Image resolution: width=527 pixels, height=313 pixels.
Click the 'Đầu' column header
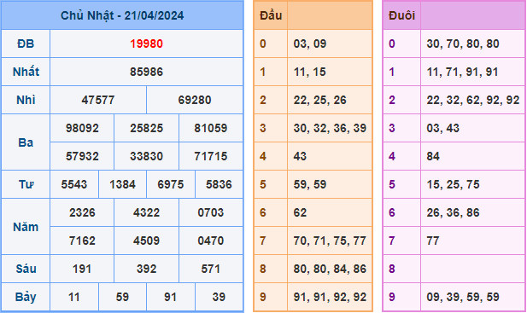tap(271, 15)
